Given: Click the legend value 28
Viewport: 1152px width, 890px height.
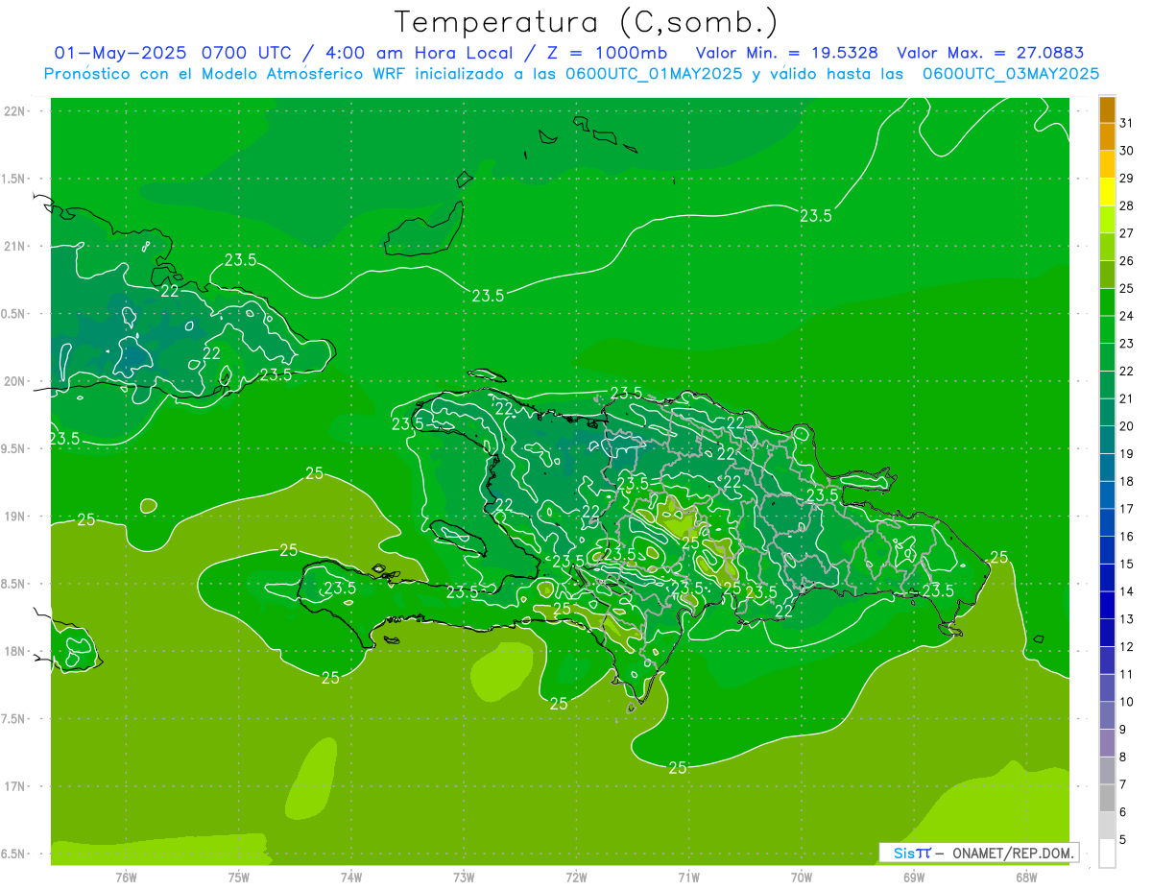Looking at the screenshot, I should pyautogui.click(x=1126, y=205).
